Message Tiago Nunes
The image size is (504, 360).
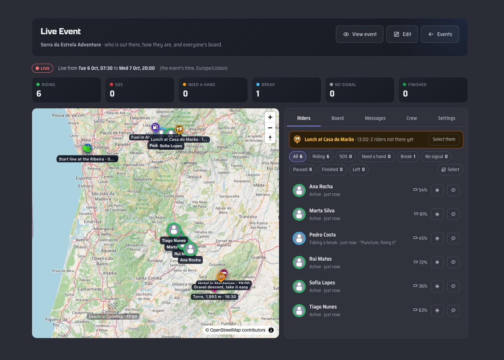pyautogui.click(x=453, y=310)
